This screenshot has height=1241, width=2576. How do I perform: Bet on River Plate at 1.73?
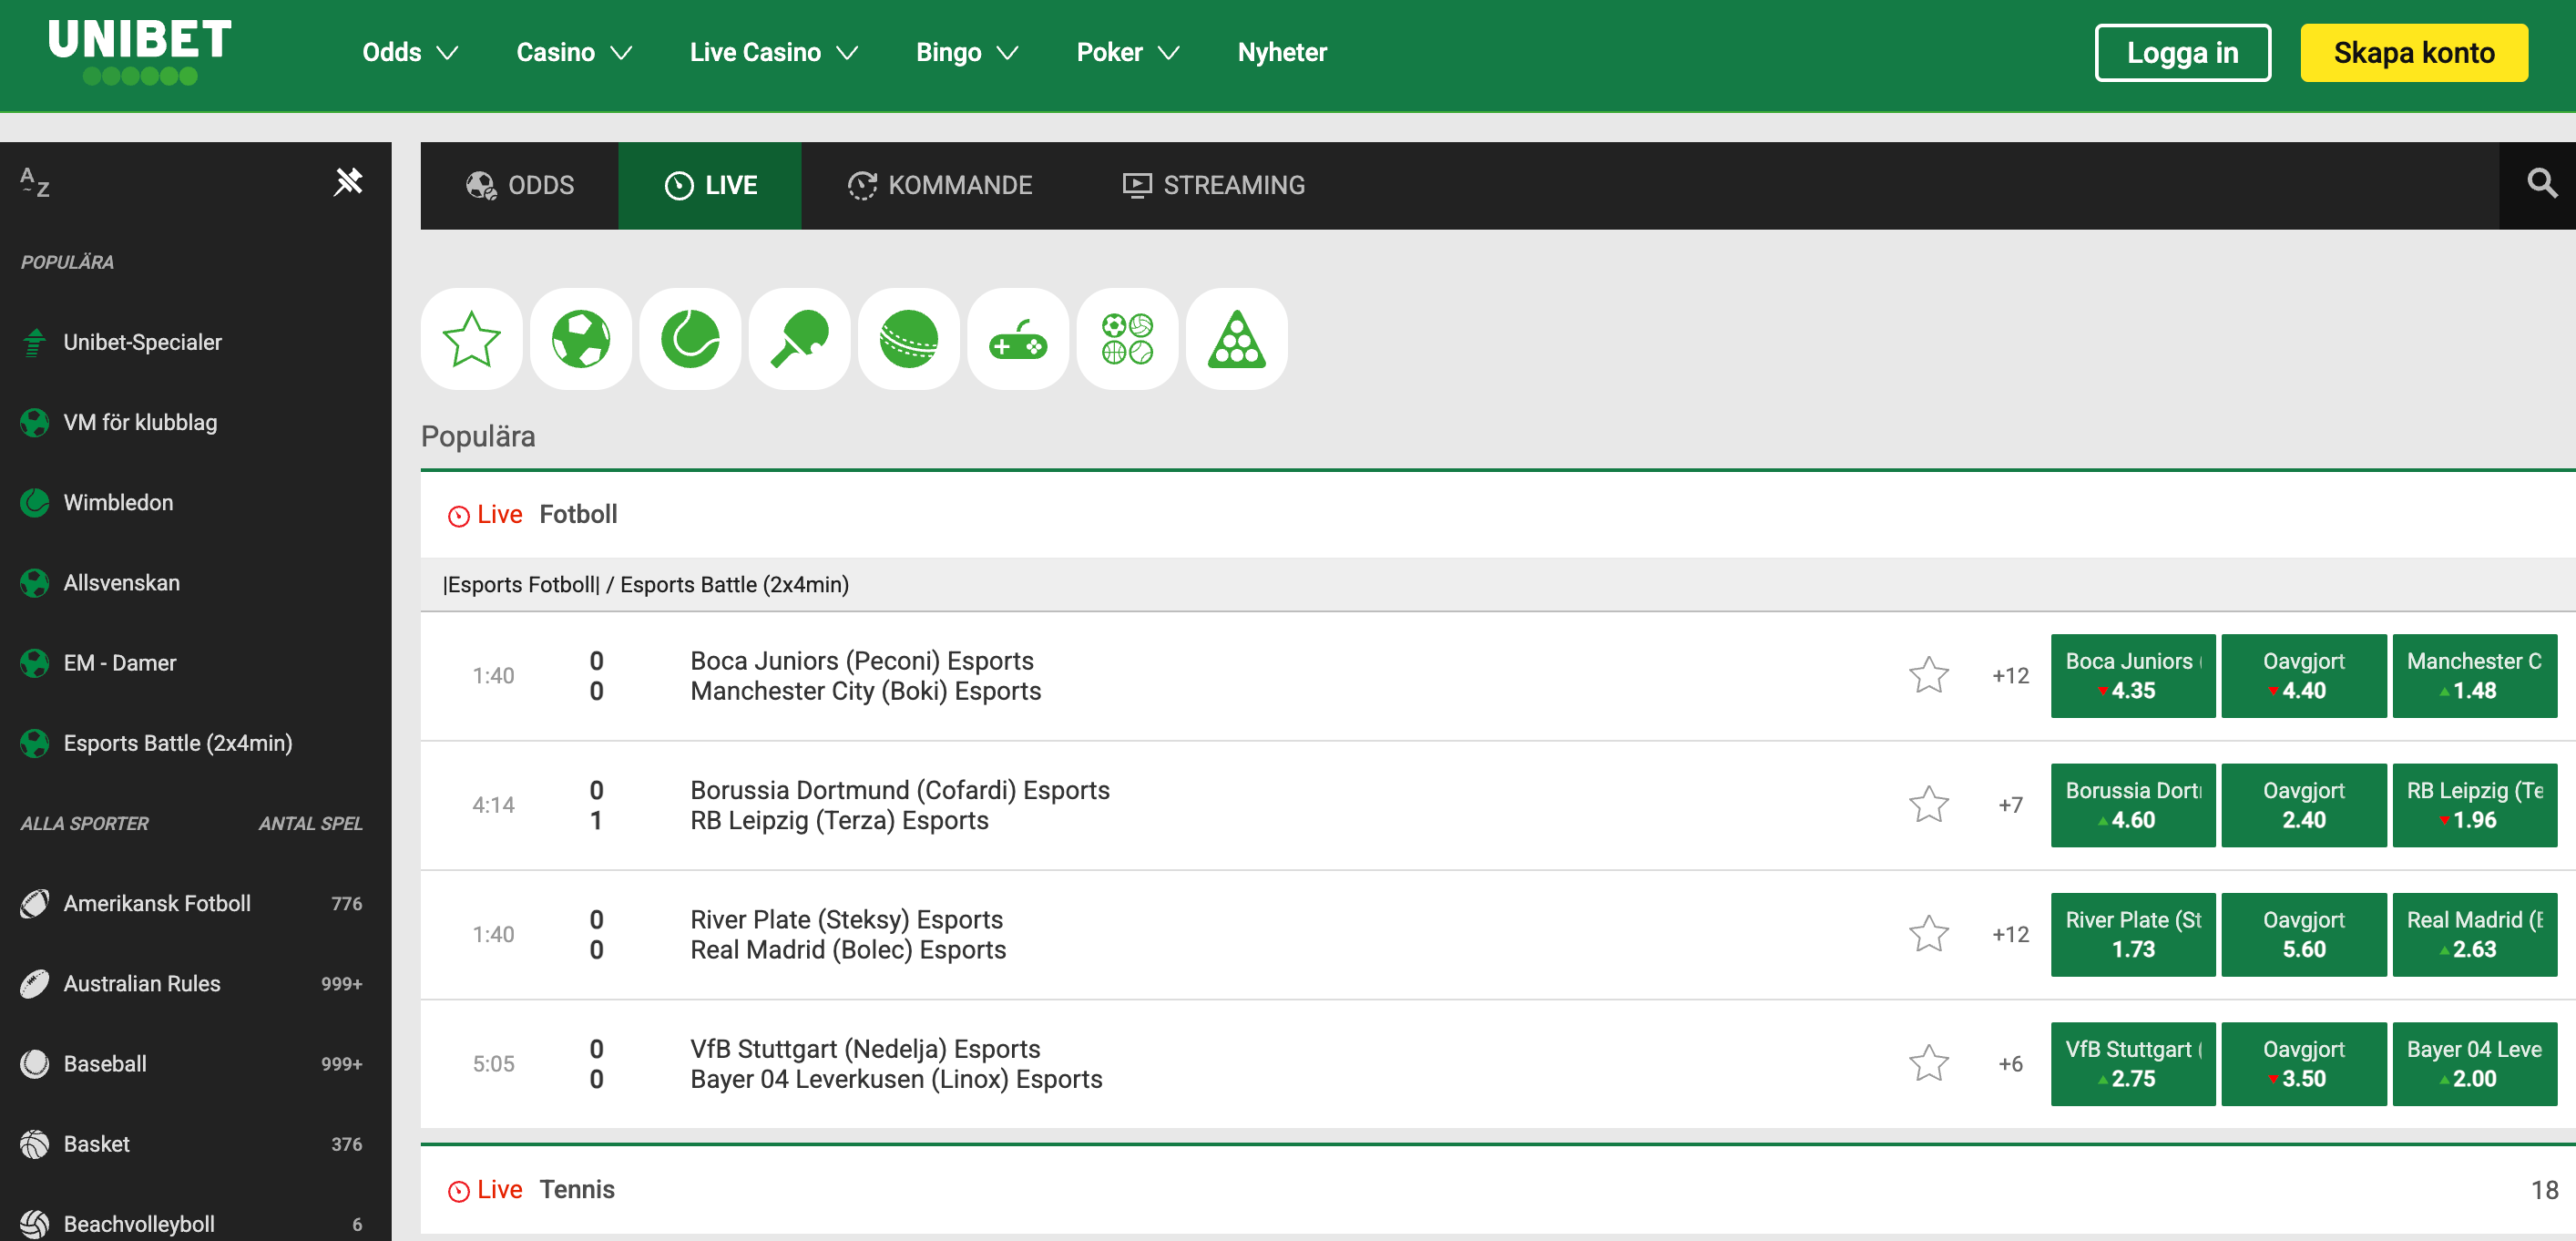2132,934
